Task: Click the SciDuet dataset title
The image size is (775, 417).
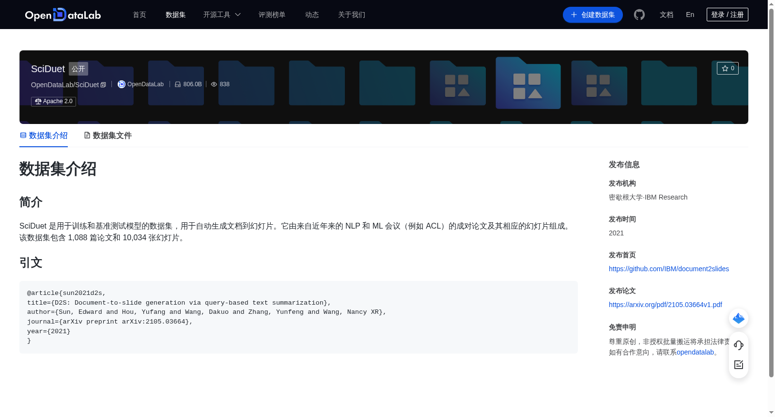Action: point(48,69)
